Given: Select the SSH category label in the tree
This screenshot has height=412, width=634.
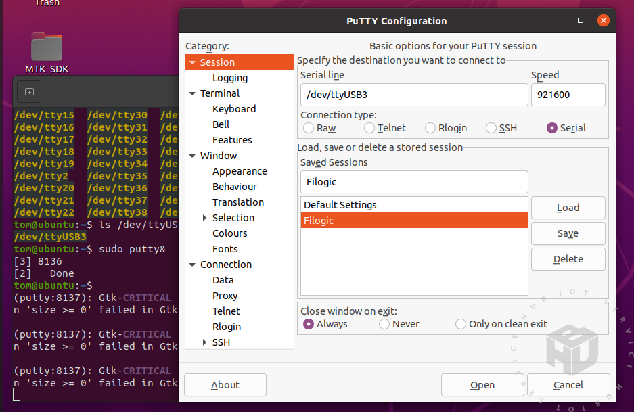Looking at the screenshot, I should pyautogui.click(x=221, y=342).
